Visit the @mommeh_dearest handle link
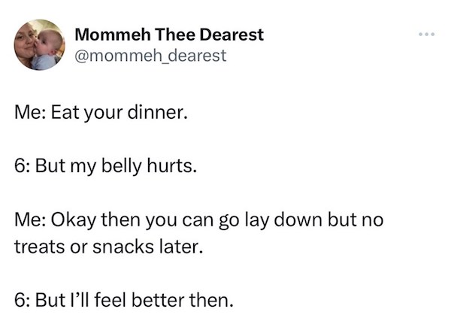451x324 pixels. 150,55
